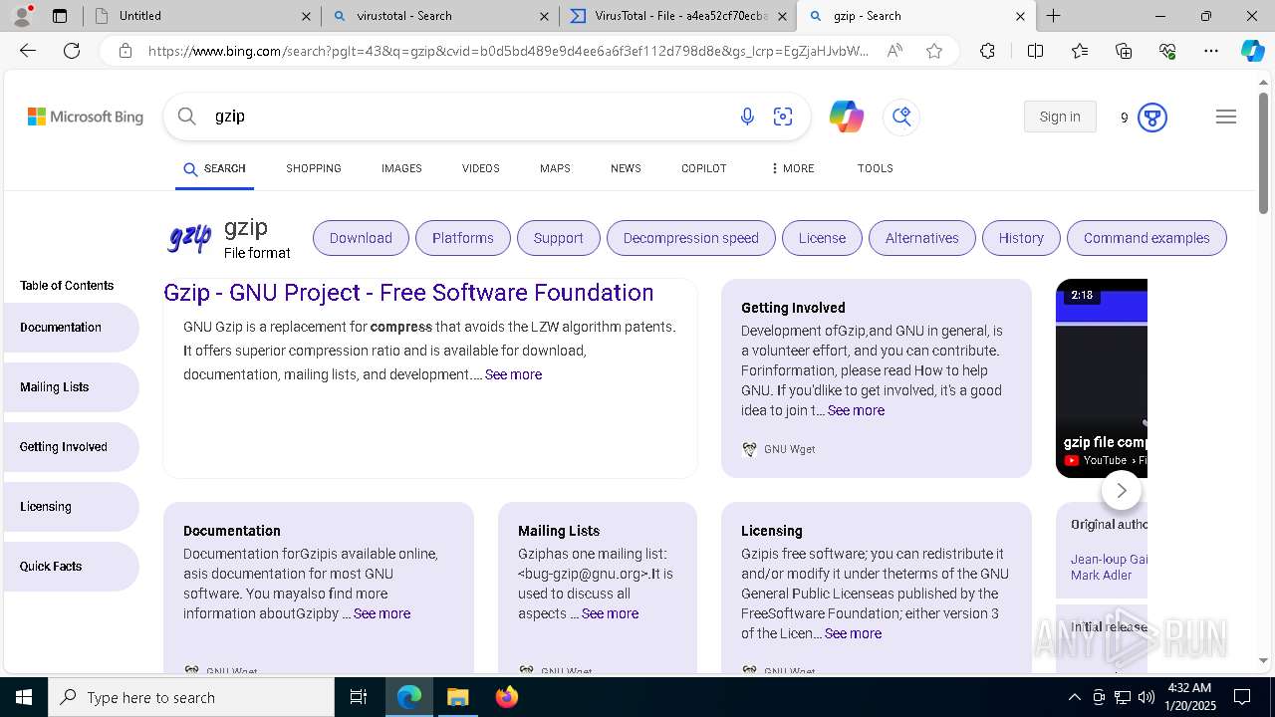Click the Download pill button
Screen dimensions: 1275x717
coord(361,238)
